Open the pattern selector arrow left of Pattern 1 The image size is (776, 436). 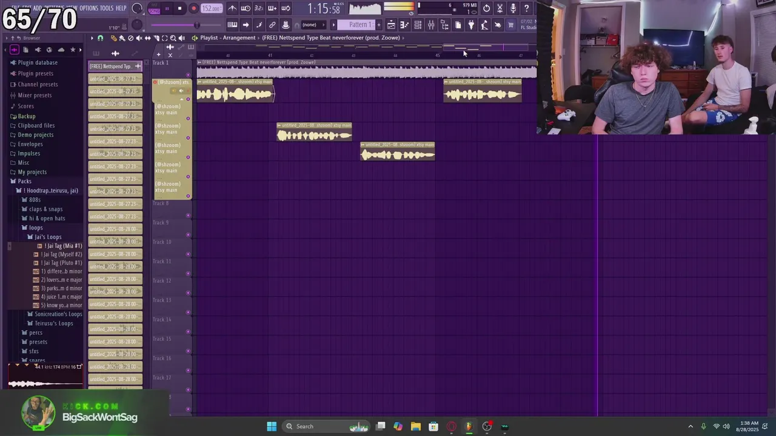(333, 25)
